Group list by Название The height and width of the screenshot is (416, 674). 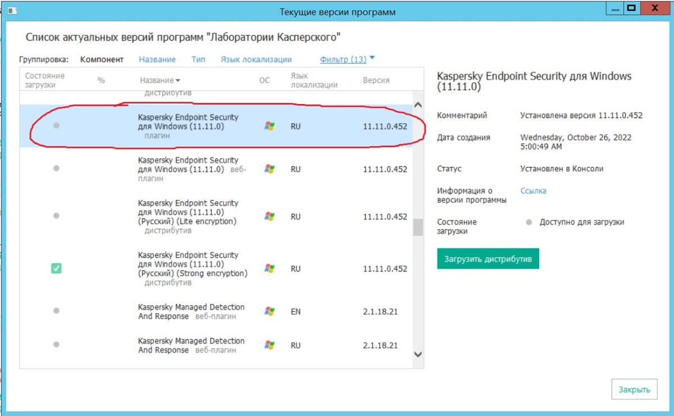tap(157, 60)
